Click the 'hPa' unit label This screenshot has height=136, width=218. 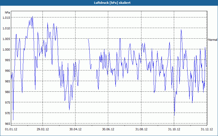(7, 13)
